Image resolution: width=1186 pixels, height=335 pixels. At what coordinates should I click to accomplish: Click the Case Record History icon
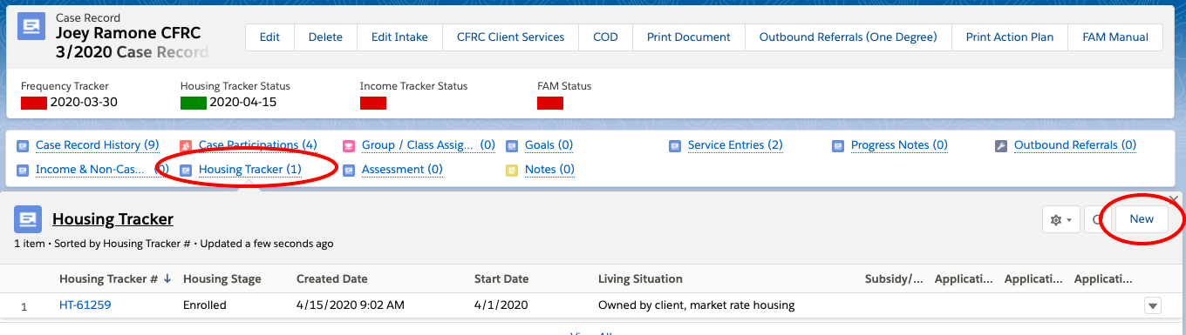click(22, 146)
